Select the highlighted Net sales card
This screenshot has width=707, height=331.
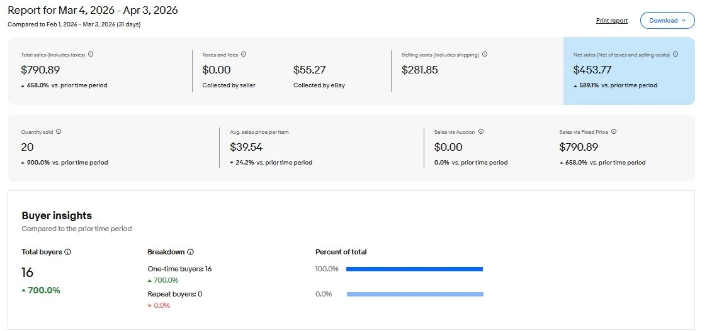click(x=629, y=70)
